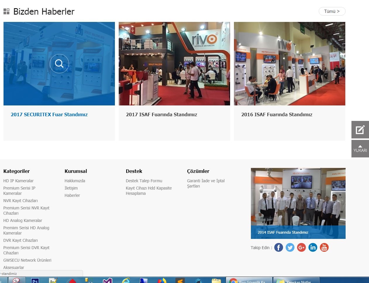Open Photoshop from the taskbar
The width and height of the screenshot is (369, 283).
(35, 281)
